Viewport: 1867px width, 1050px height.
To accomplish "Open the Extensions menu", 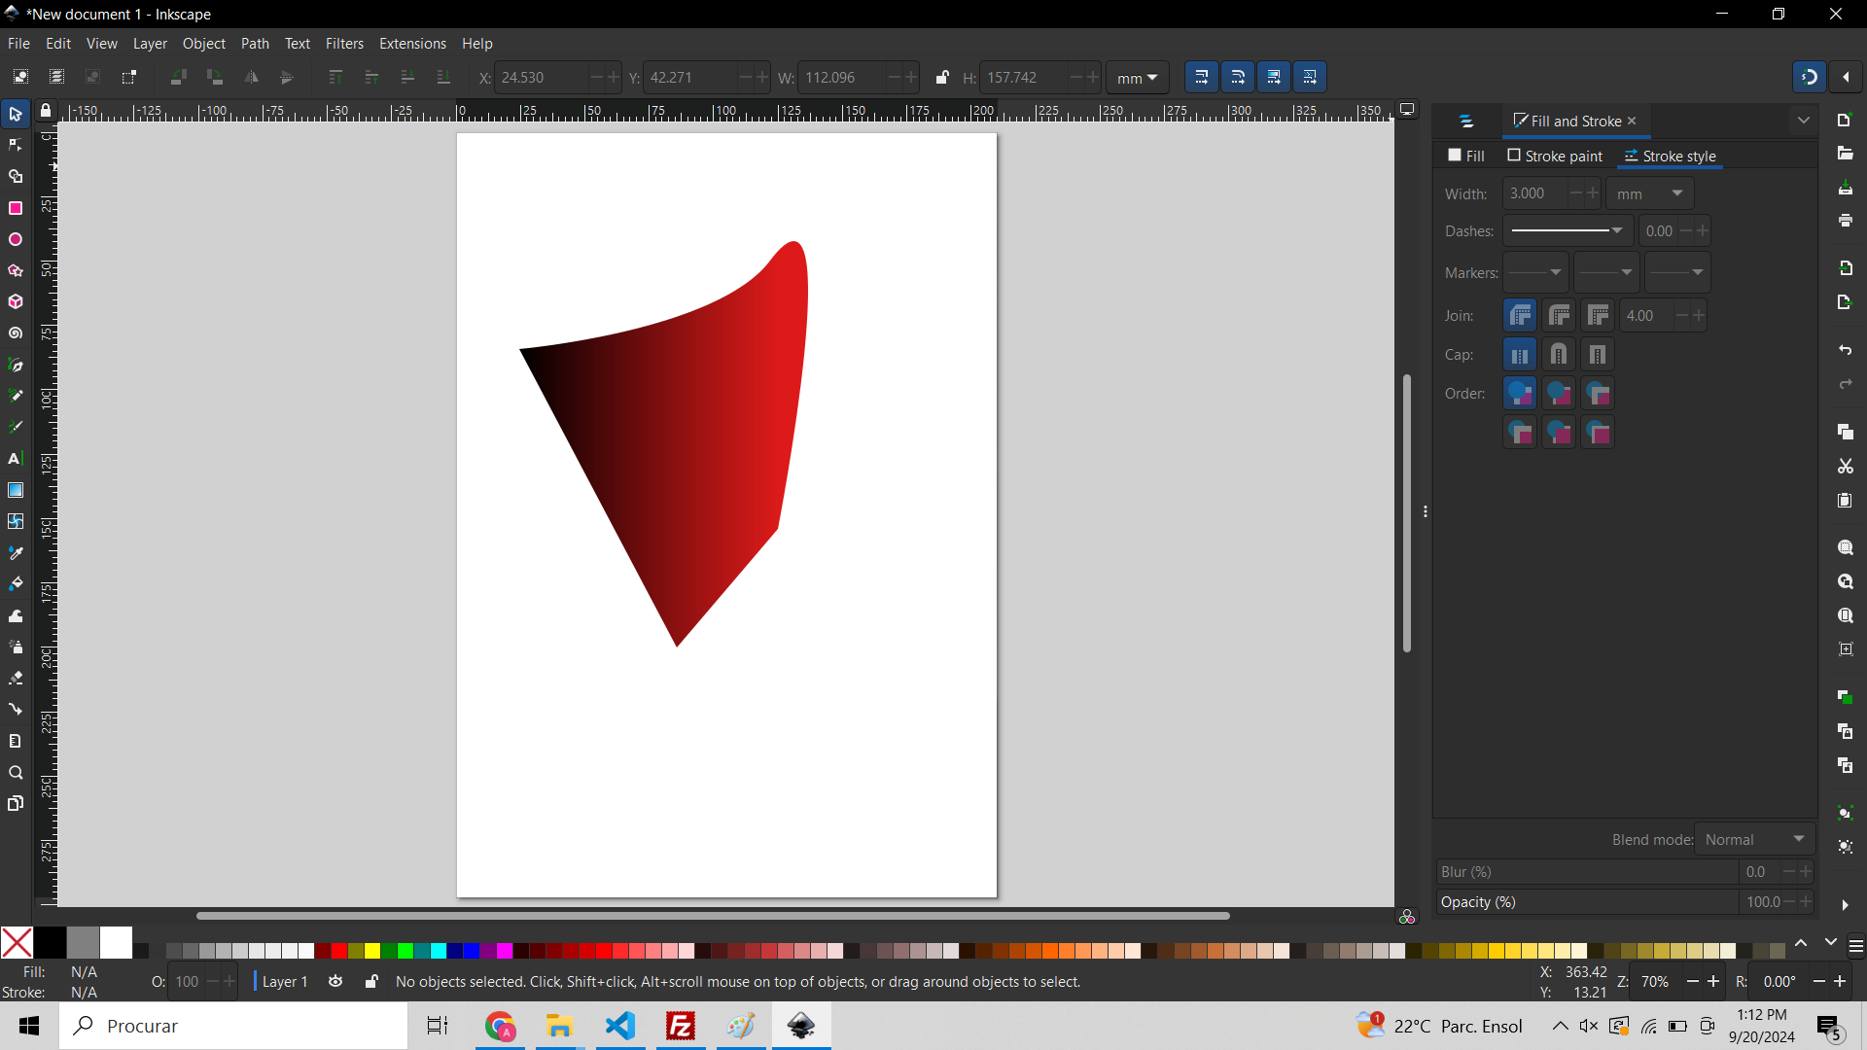I will click(x=412, y=44).
